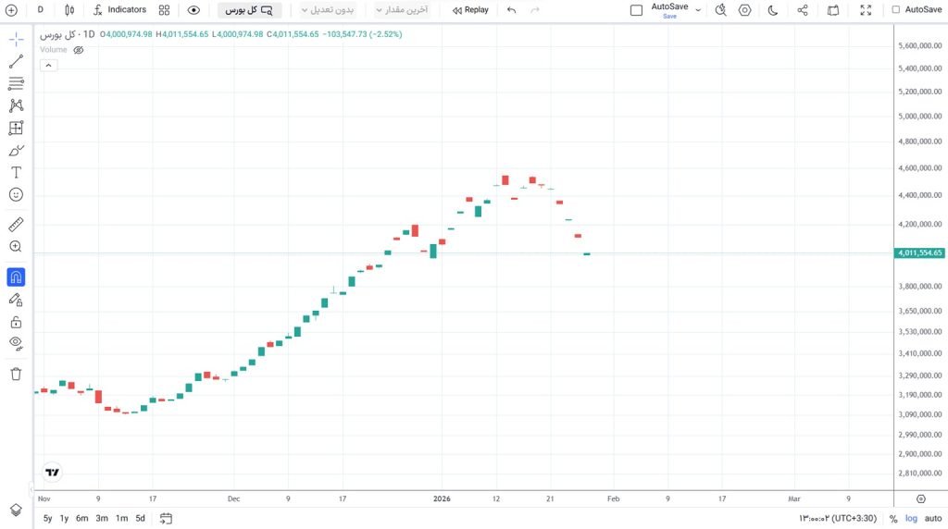Open the candlestick chart style picker
The height and width of the screenshot is (529, 948).
(x=69, y=10)
